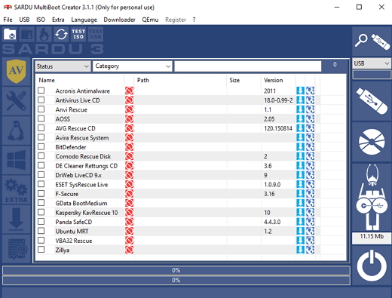Click the search filter text field
The height and width of the screenshot is (298, 392).
click(x=248, y=66)
